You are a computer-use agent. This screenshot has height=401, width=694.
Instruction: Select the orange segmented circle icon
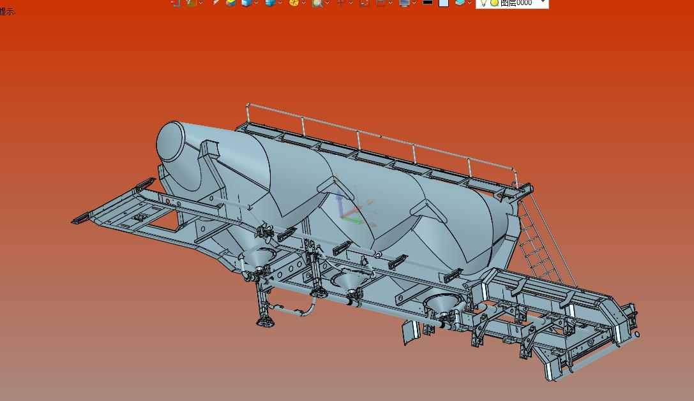pyautogui.click(x=294, y=3)
